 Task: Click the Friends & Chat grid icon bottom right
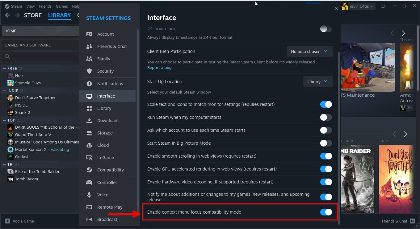click(x=412, y=221)
